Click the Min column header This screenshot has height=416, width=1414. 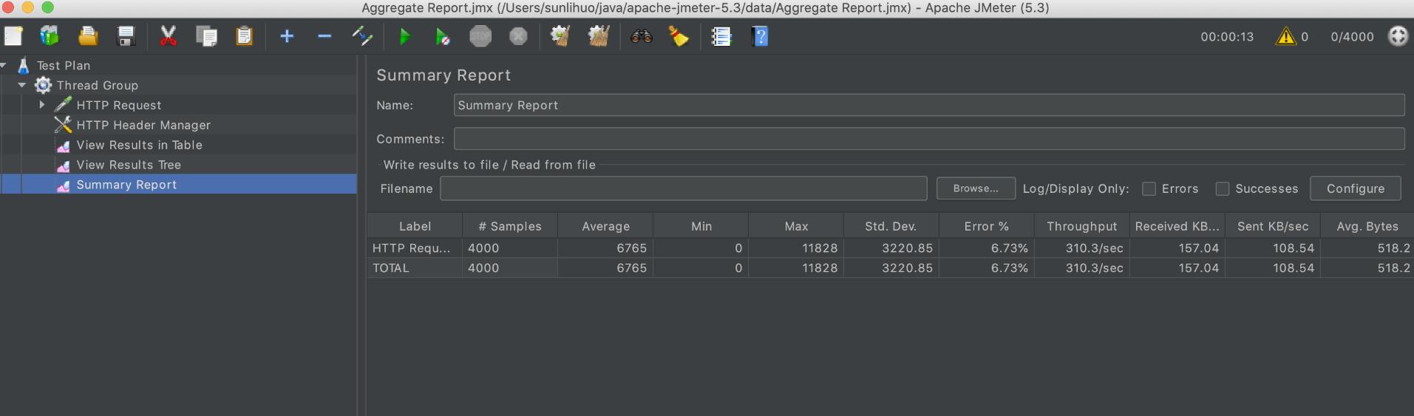pos(701,226)
